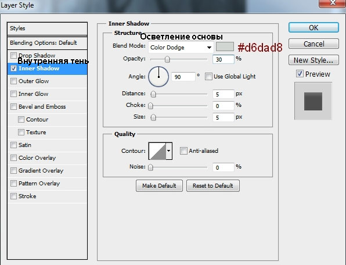Click the Opacity value field
The height and width of the screenshot is (265, 346).
coord(223,59)
